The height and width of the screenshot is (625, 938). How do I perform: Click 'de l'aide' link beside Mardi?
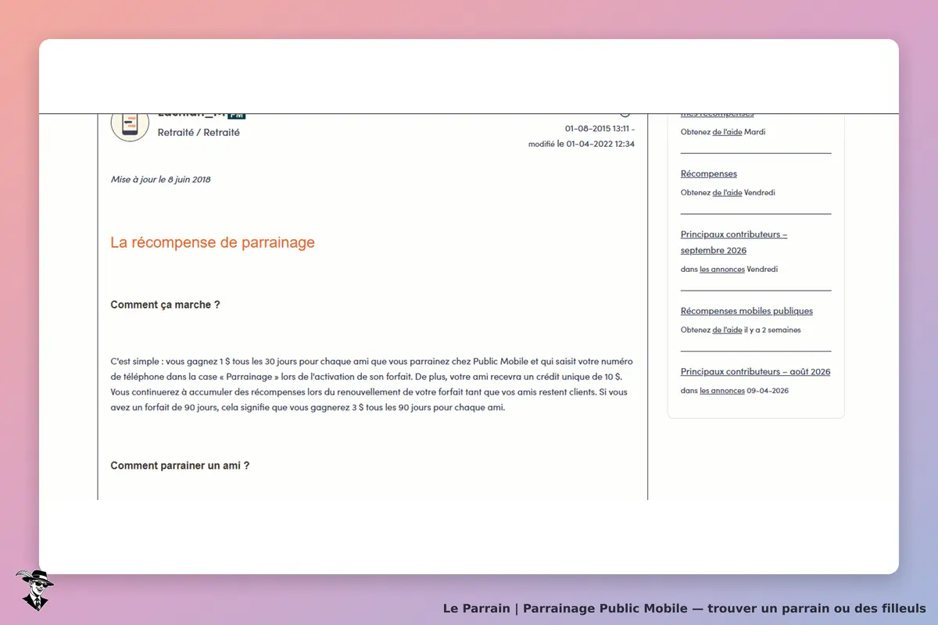pos(727,132)
